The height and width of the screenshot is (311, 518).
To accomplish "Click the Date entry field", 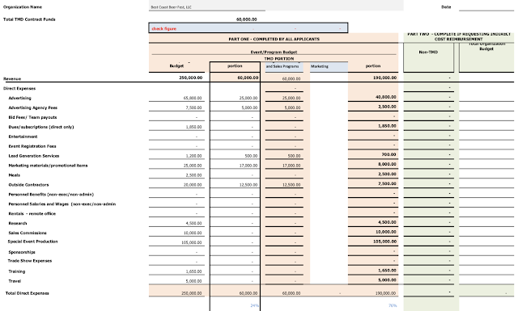I will [x=486, y=6].
